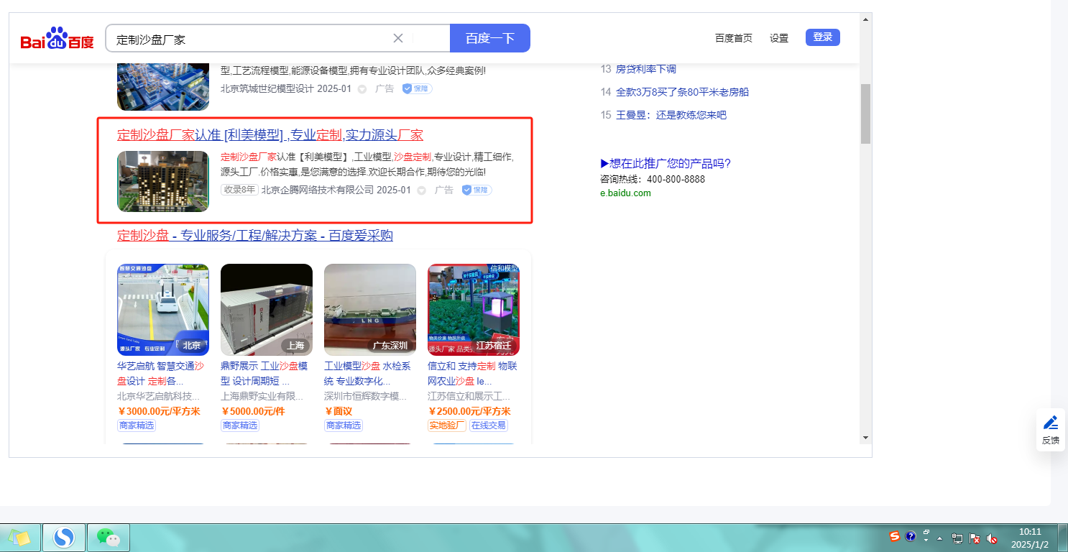Click the network tray icon
Viewport: 1068px width, 552px height.
pyautogui.click(x=957, y=538)
